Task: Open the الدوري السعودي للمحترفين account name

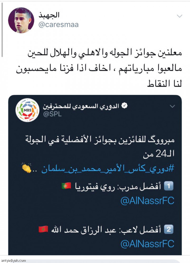Action: pos(81,106)
